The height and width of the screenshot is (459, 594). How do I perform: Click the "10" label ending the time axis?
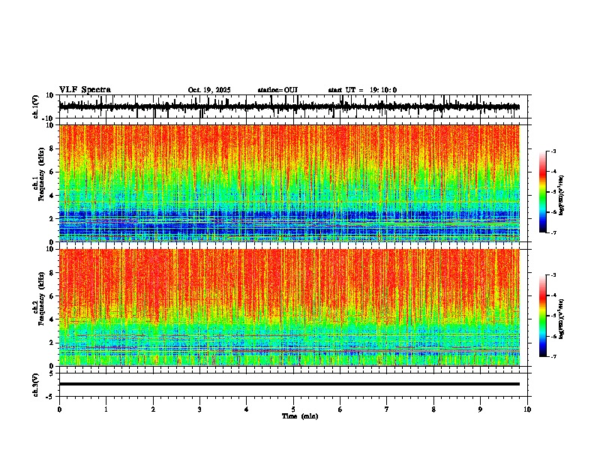click(x=527, y=409)
